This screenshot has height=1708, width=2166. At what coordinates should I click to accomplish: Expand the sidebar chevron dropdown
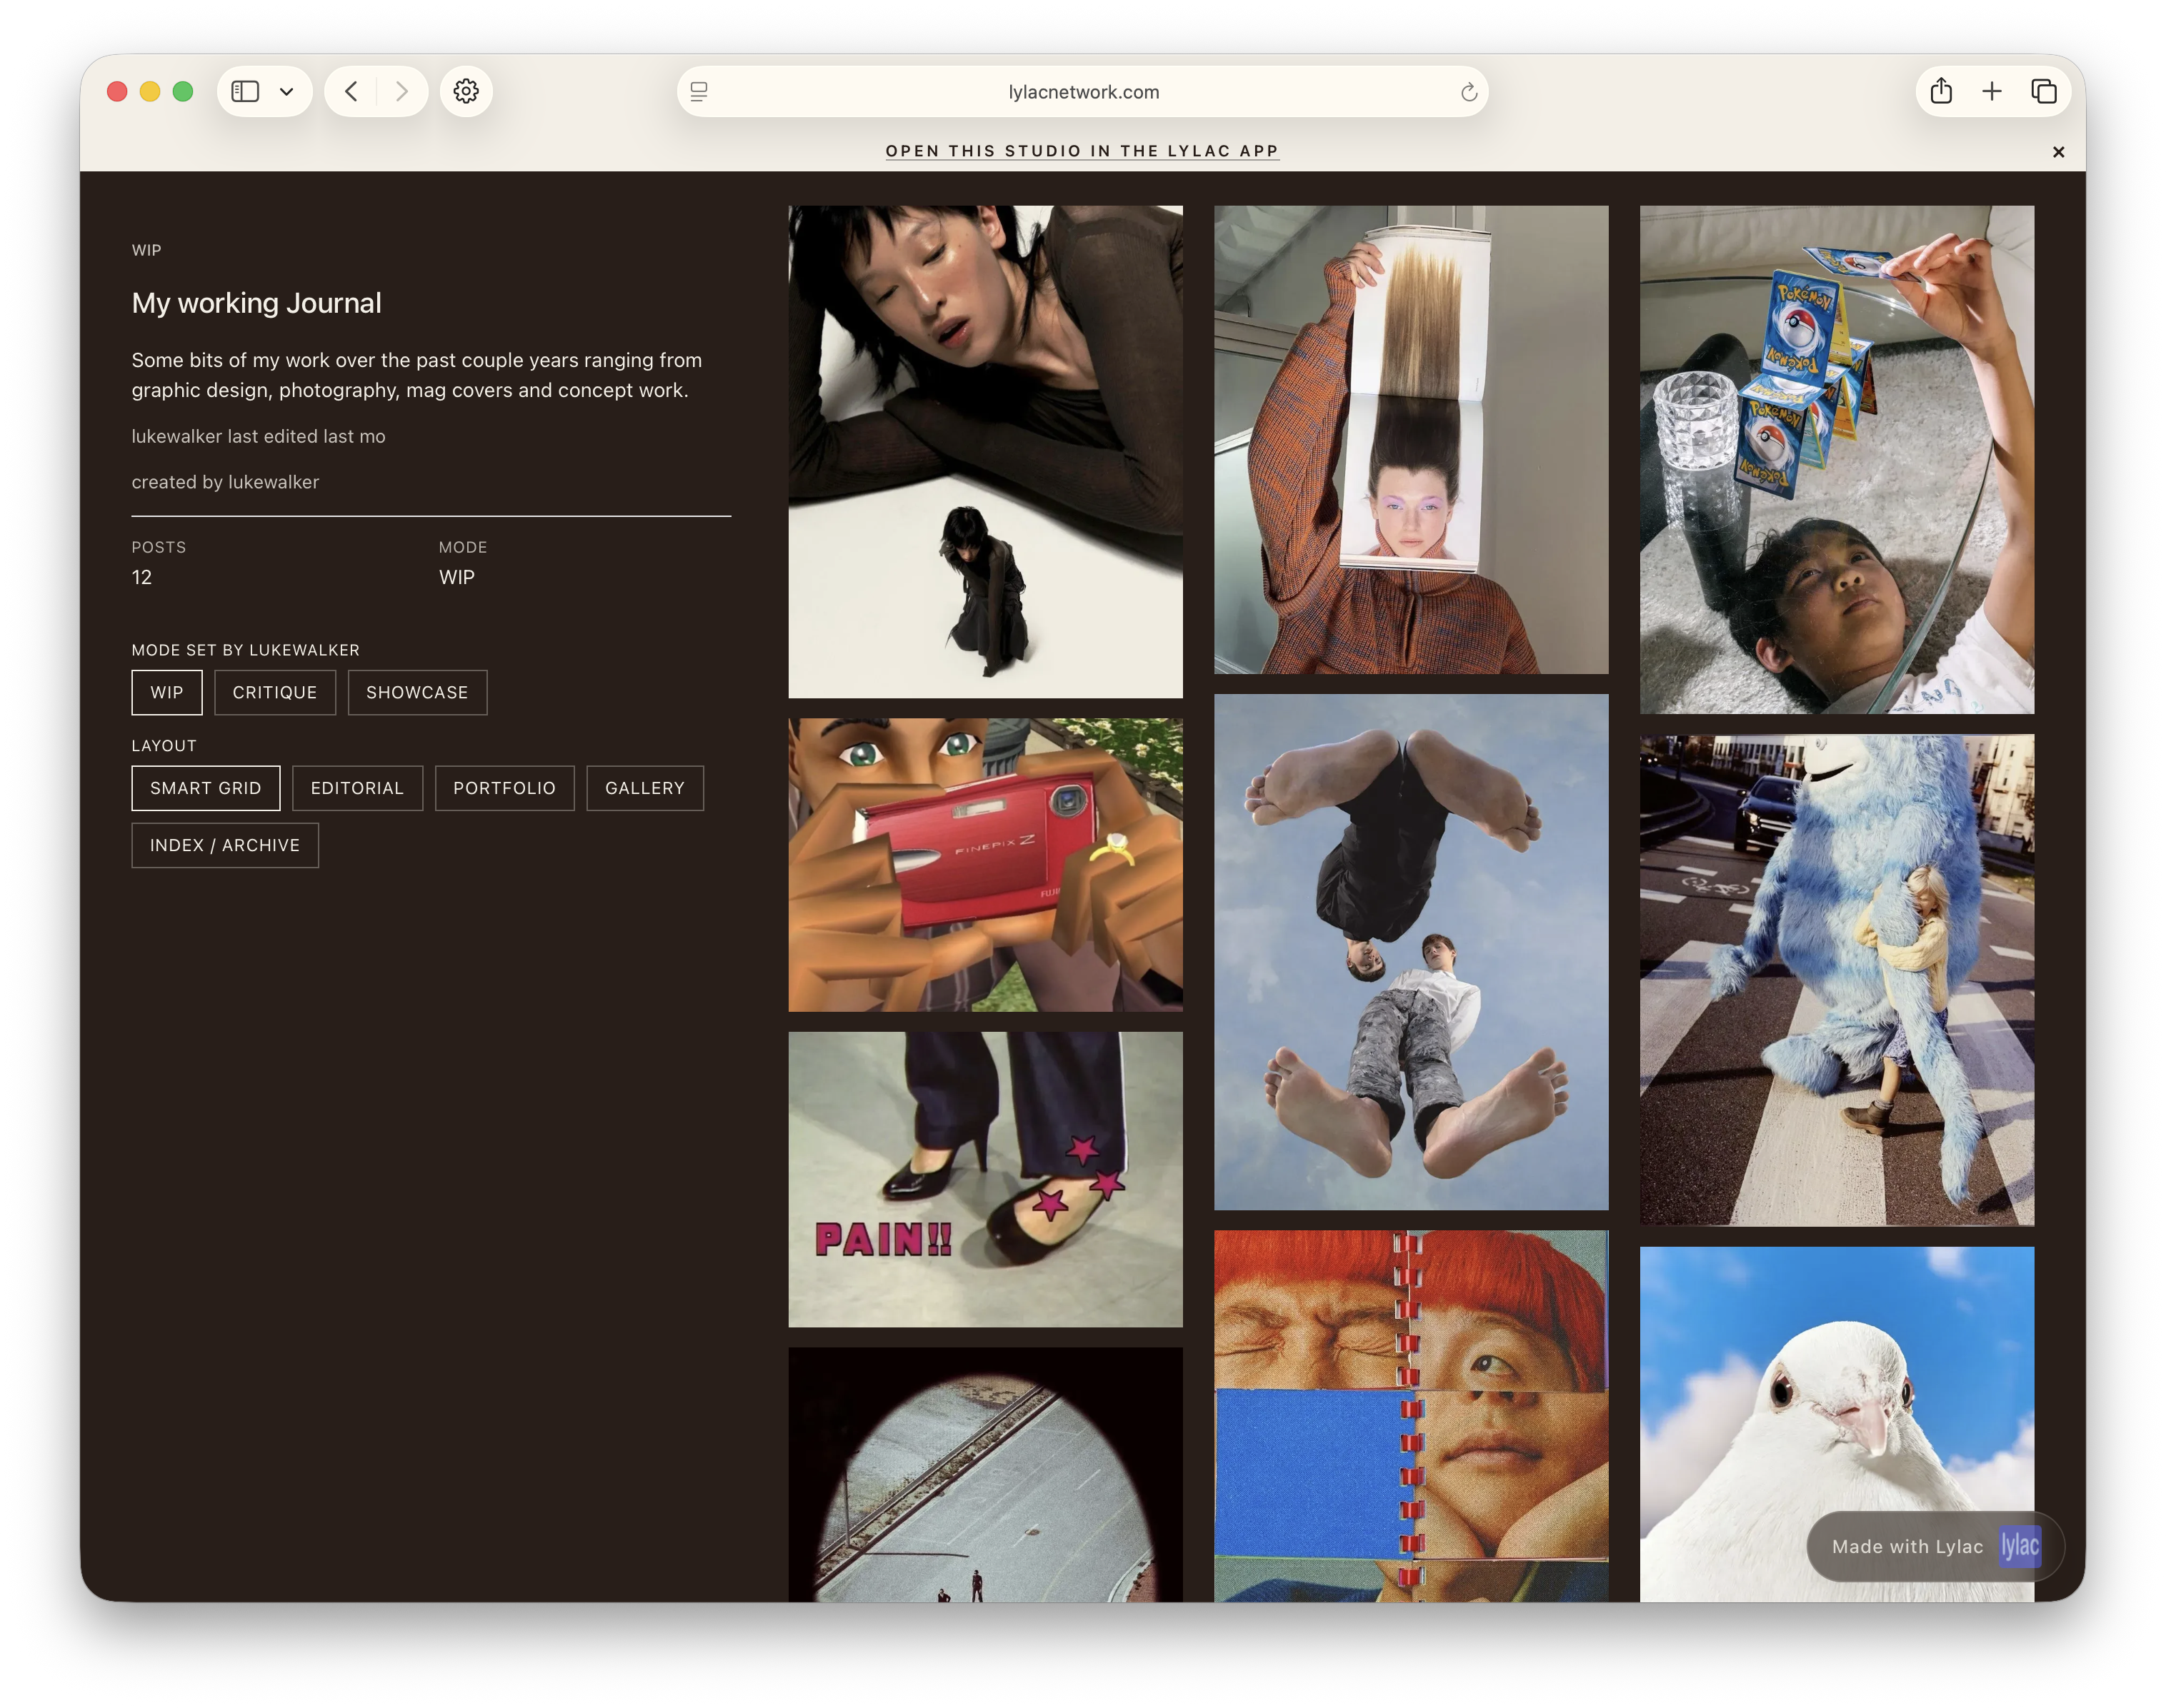pyautogui.click(x=287, y=91)
